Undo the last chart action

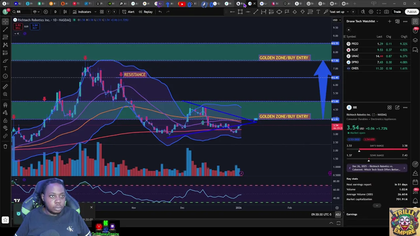(x=160, y=12)
